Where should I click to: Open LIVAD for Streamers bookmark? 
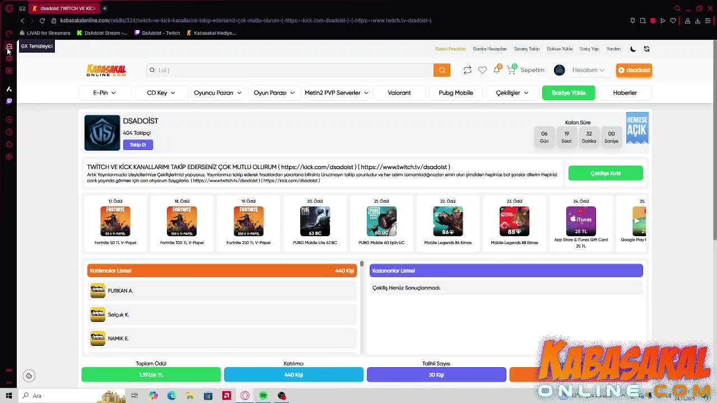45,33
